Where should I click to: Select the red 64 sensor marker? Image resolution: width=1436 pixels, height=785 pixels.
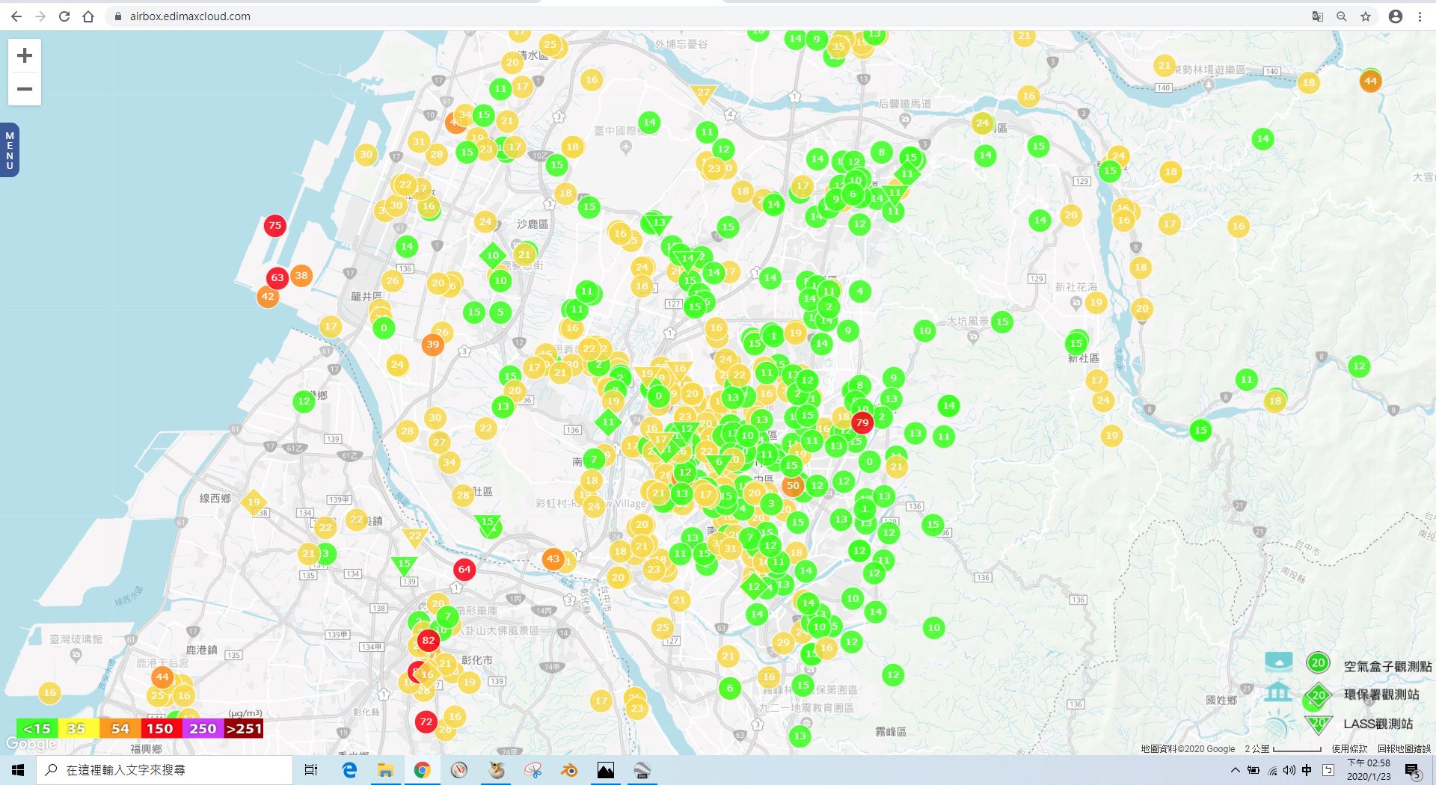pos(464,569)
